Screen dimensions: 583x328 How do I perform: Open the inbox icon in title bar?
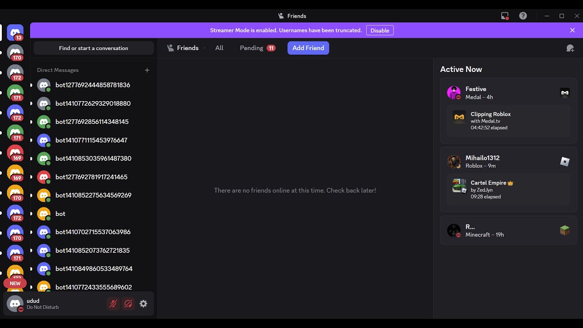pos(505,16)
